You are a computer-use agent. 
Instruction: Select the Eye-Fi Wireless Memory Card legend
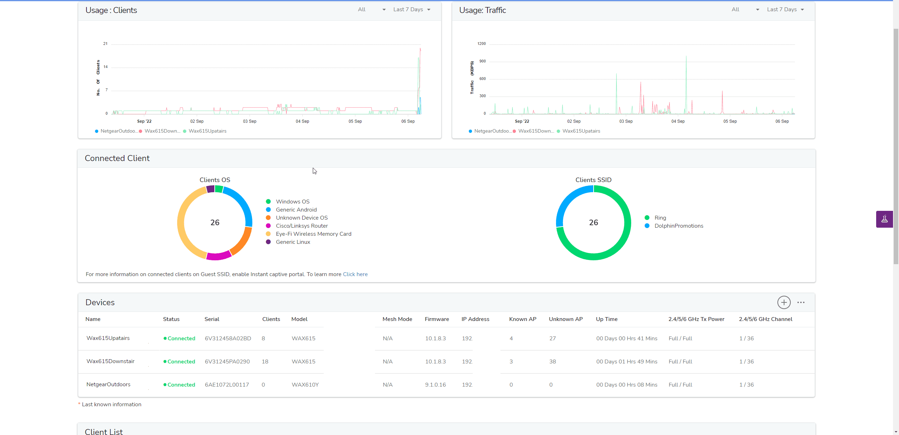tap(313, 234)
